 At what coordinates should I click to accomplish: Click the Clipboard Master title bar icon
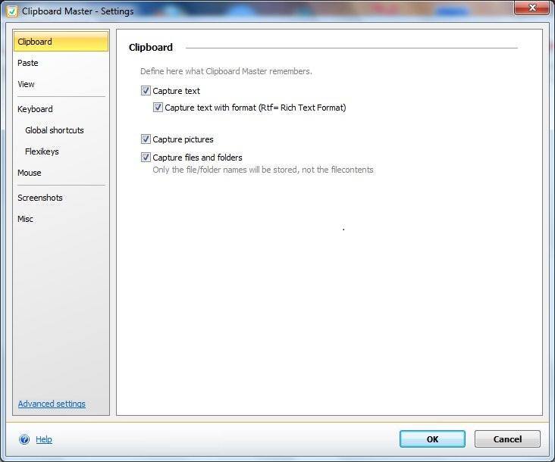click(x=12, y=11)
